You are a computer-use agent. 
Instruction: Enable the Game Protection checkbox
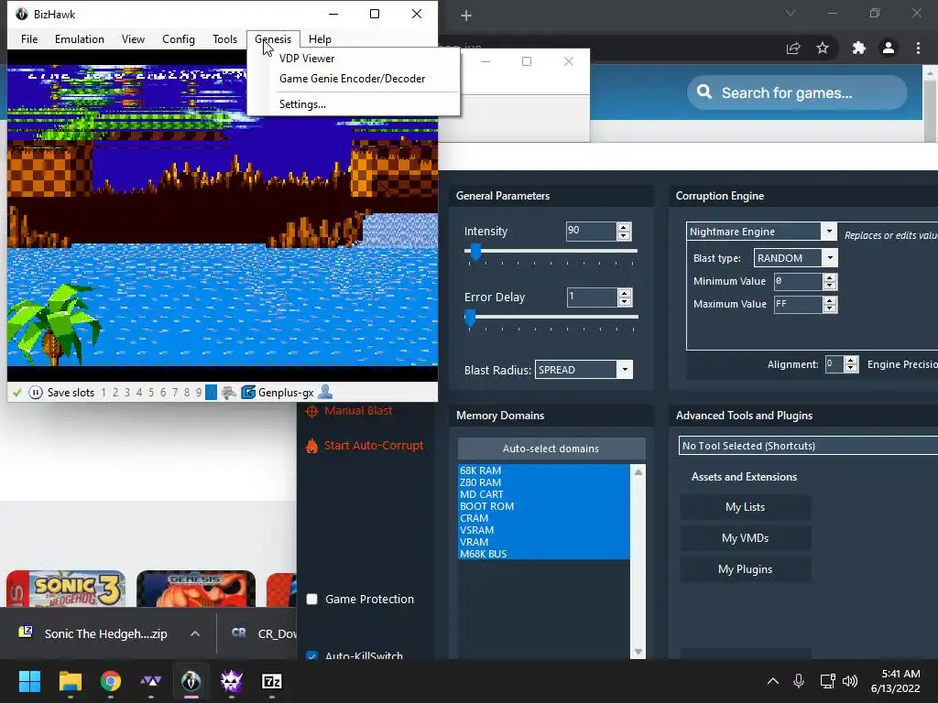coord(311,599)
